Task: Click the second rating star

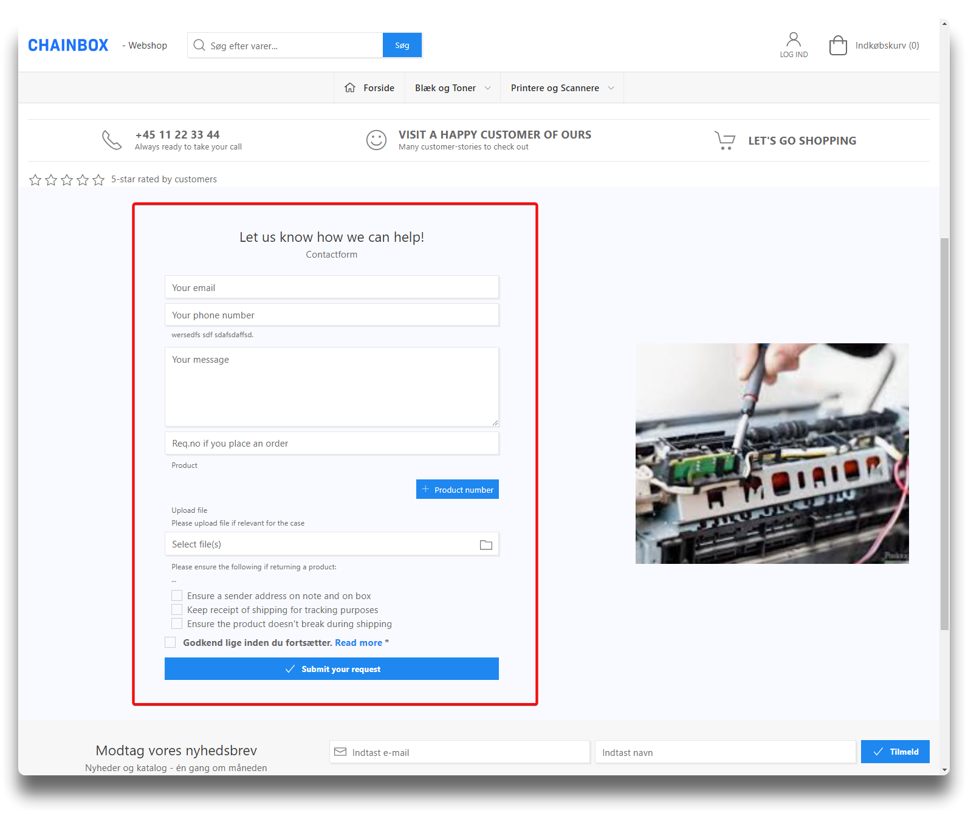Action: click(x=51, y=180)
